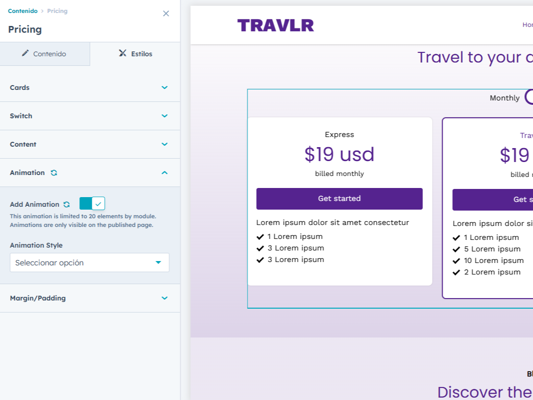Click the TRAVLR logo
Viewport: 533px width, 400px height.
tap(275, 25)
